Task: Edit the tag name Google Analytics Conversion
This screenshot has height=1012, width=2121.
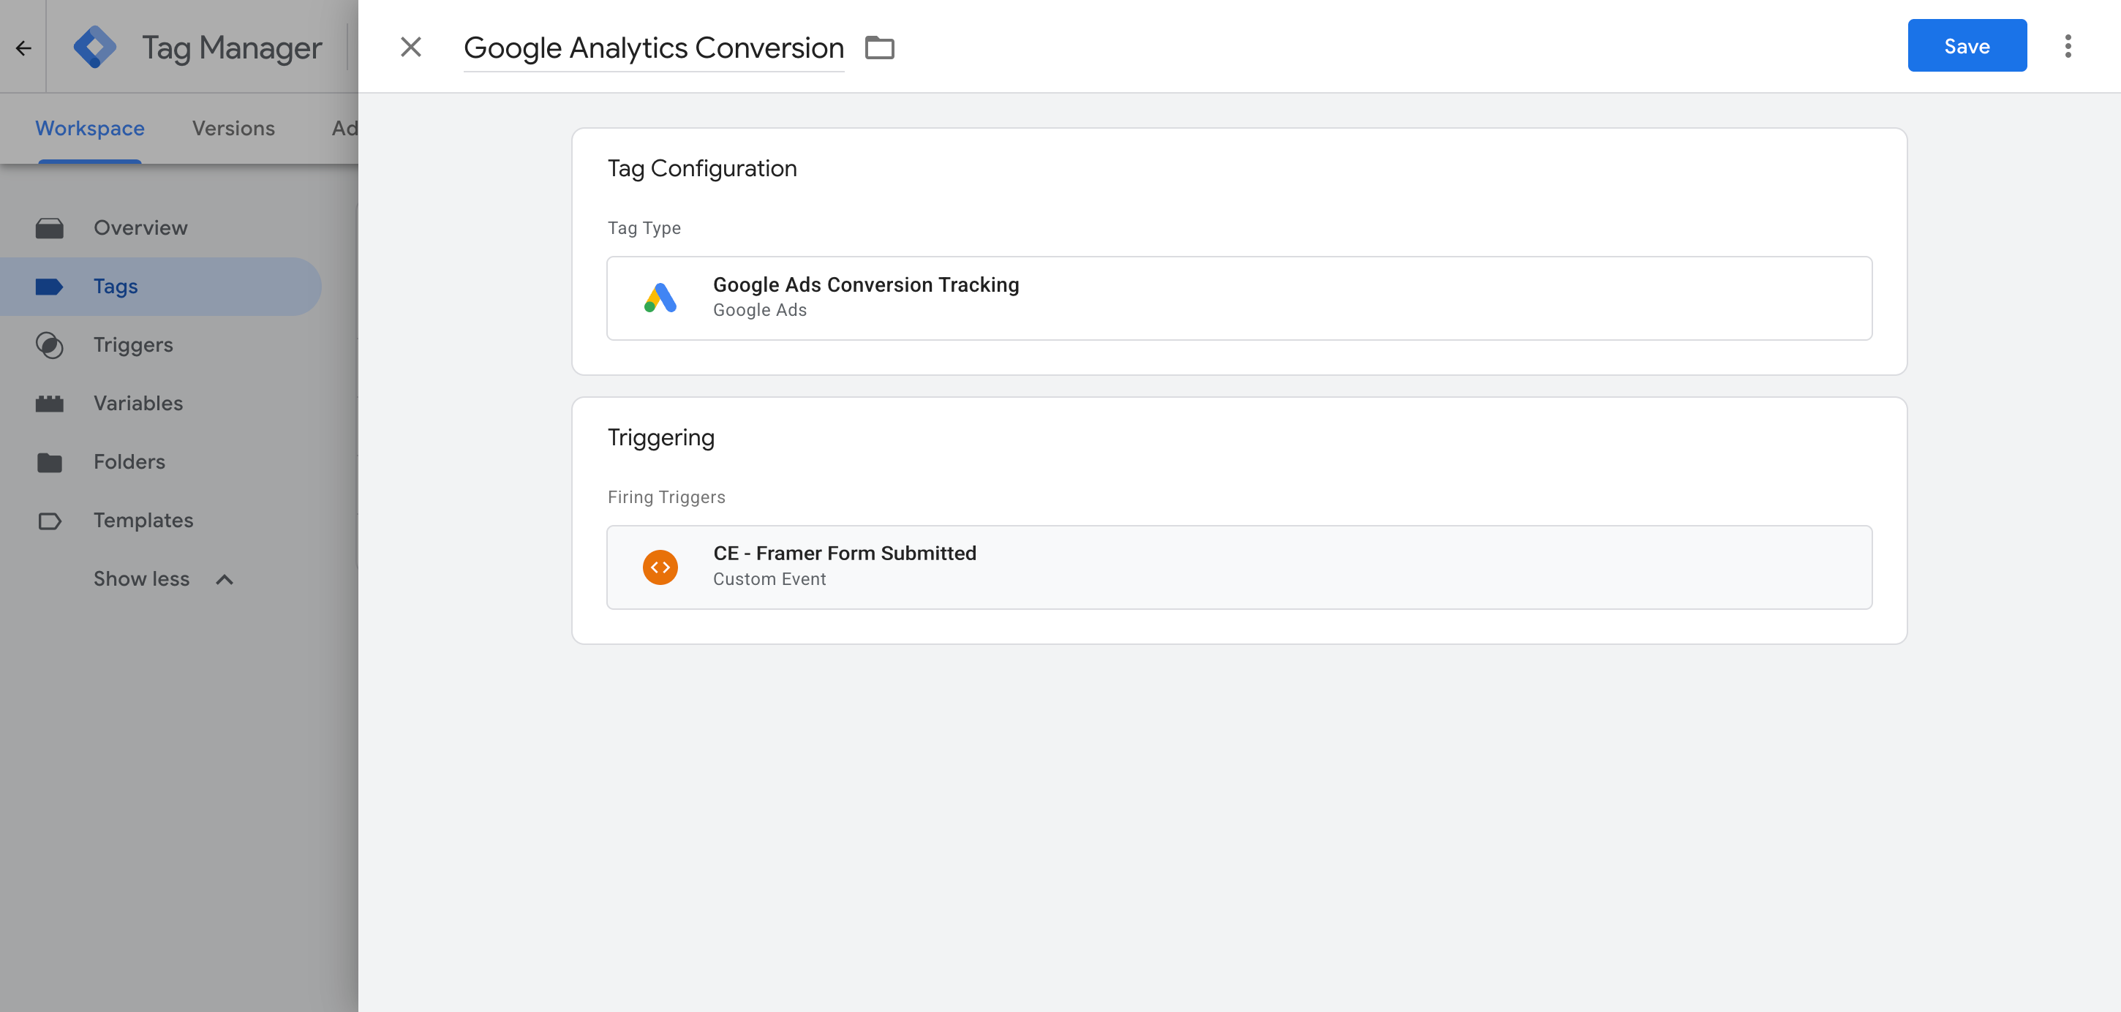Action: 654,48
